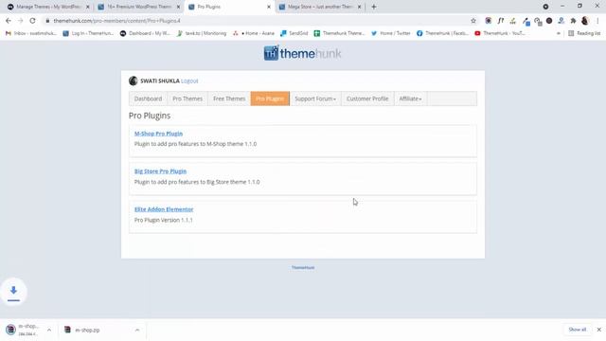Viewport: 606px width, 341px height.
Task: Switch to the Premium WordPress Themes tab
Action: click(x=139, y=7)
